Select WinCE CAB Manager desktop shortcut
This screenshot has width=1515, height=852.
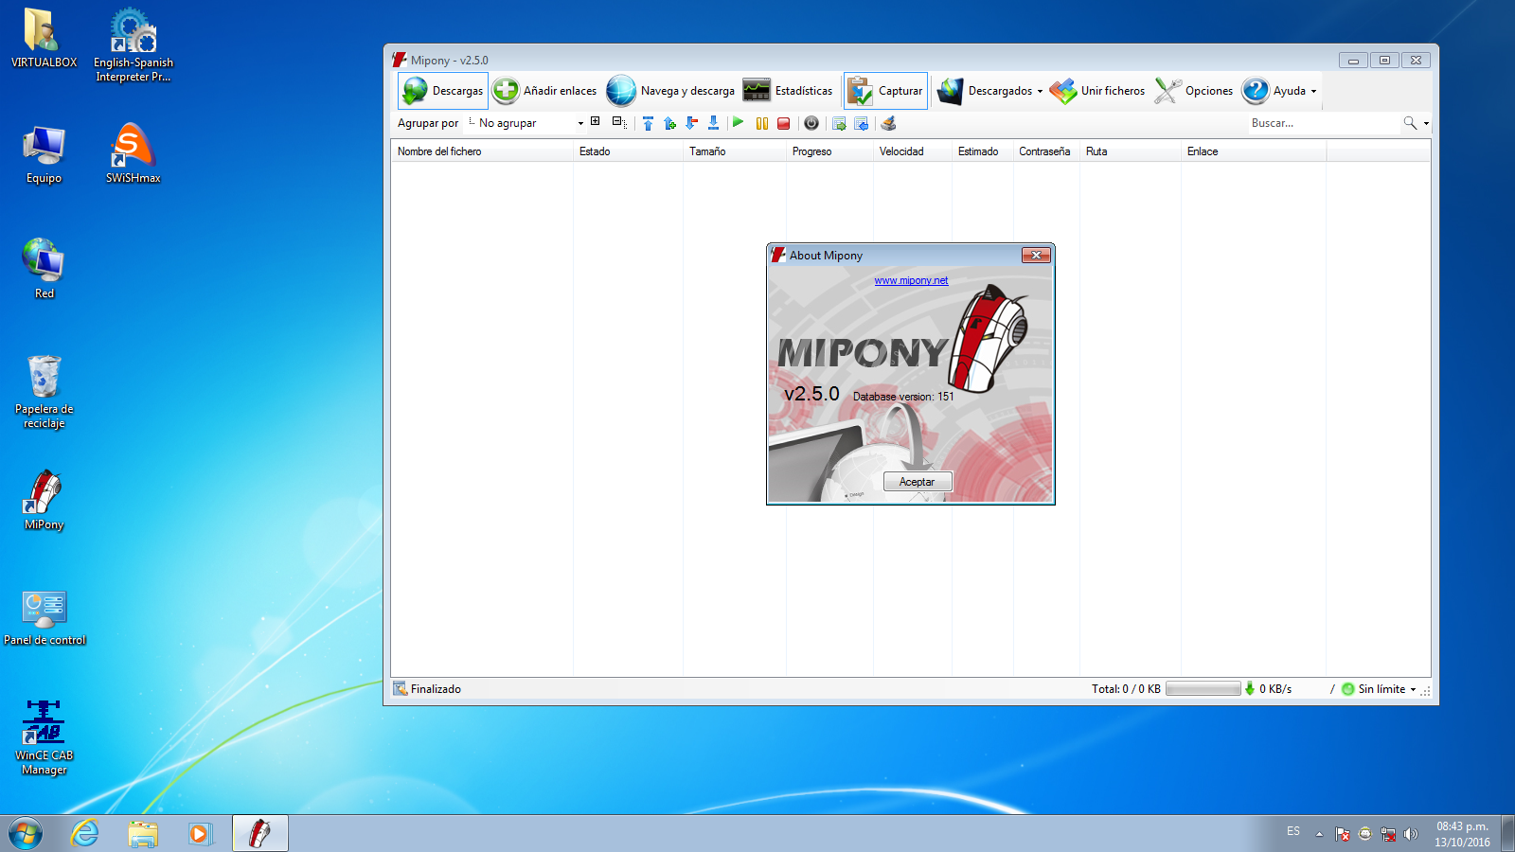(44, 738)
